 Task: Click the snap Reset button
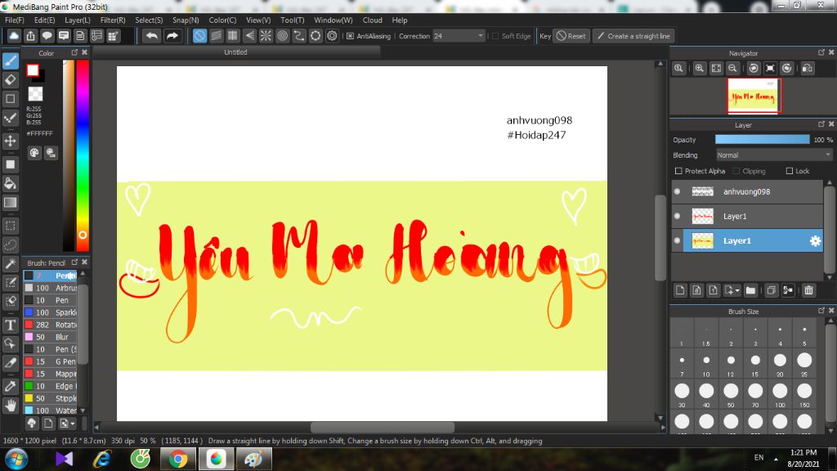click(x=571, y=36)
